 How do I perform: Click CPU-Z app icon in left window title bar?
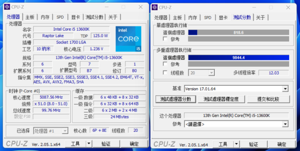click(x=7, y=7)
